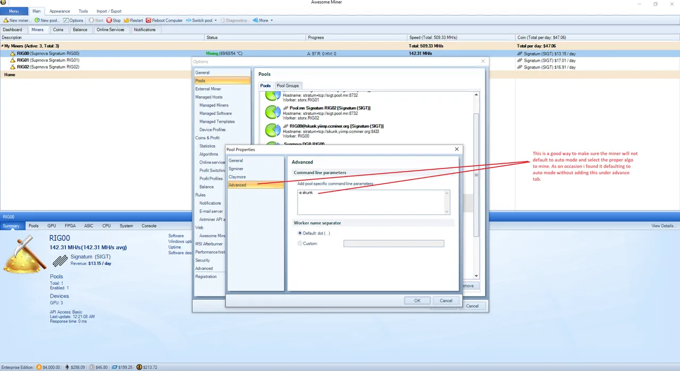680x371 pixels.
Task: Click the Stop miner toolbar icon
Action: [x=109, y=20]
